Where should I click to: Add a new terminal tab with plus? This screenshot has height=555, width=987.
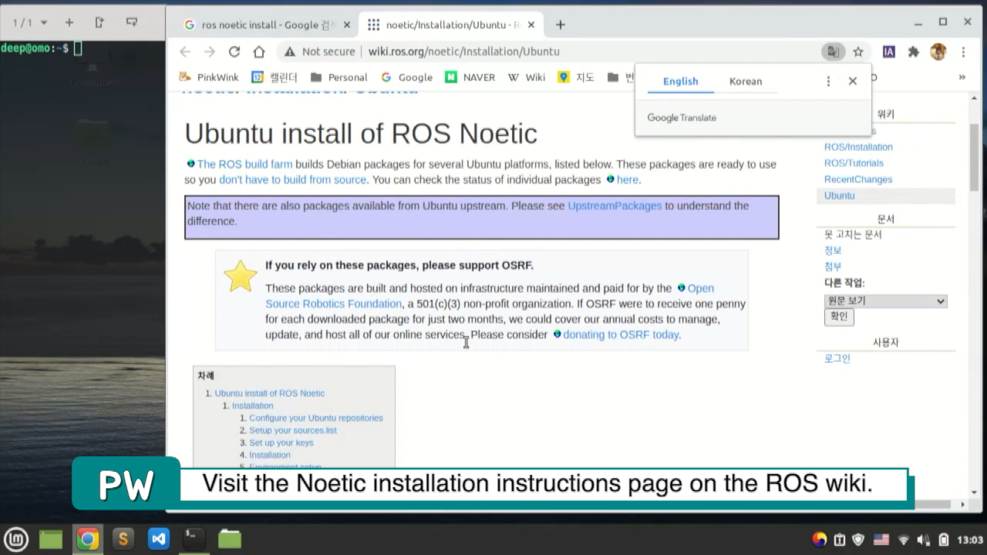[x=69, y=22]
